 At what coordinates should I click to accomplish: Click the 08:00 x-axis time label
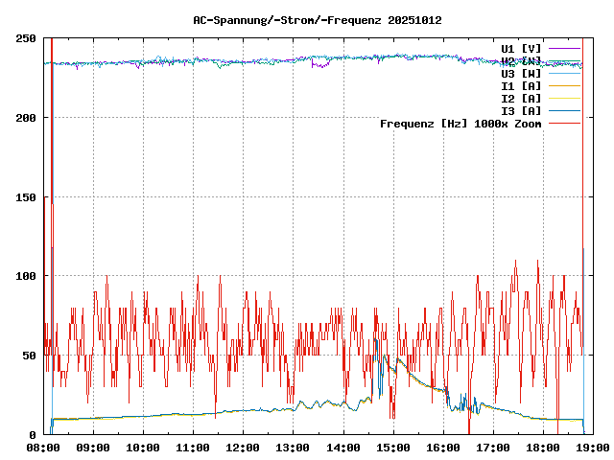pos(43,448)
